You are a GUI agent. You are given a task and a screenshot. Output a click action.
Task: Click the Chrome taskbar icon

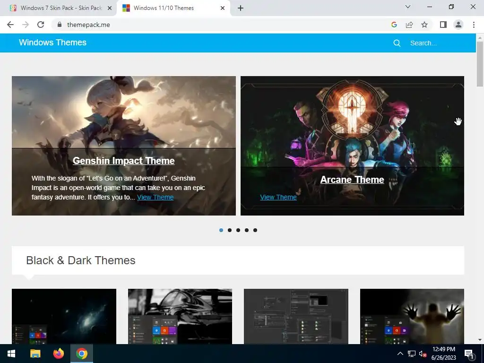82,354
